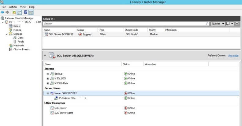Open the Queries dropdown
Image resolution: width=242 pixels, height=126 pixels.
(218, 23)
